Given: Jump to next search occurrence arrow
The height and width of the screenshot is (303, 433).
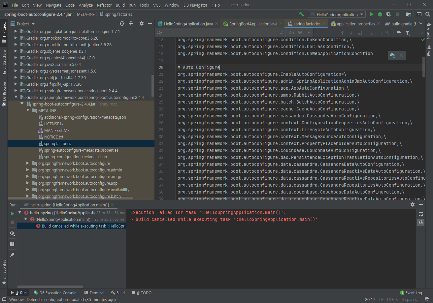Looking at the screenshot, I should (351, 33).
